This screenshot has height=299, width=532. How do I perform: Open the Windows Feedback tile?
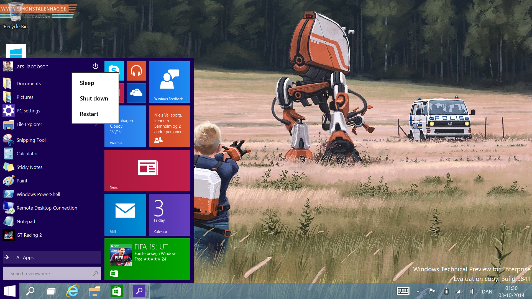169,82
